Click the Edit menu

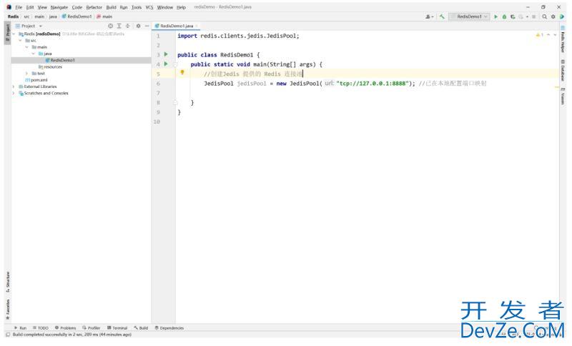click(30, 7)
